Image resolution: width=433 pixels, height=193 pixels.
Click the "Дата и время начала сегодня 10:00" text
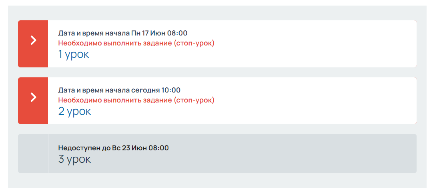coord(119,90)
